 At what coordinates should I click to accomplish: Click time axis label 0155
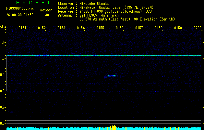pyautogui.click(x=100, y=28)
